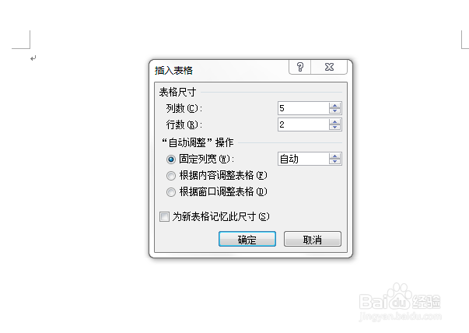Raise 固定列宽 value with up arrow
The width and height of the screenshot is (469, 333).
point(334,156)
